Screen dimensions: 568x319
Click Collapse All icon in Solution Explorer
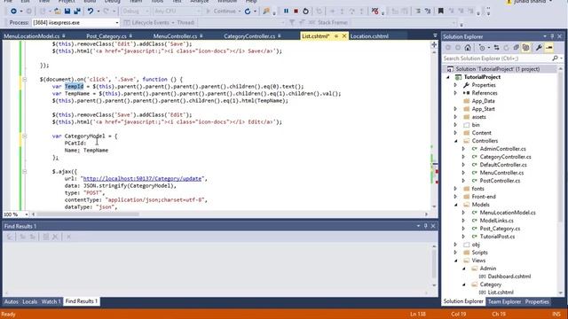[x=517, y=48]
